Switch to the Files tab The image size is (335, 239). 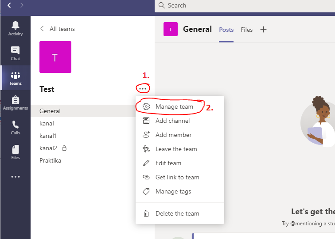point(246,30)
